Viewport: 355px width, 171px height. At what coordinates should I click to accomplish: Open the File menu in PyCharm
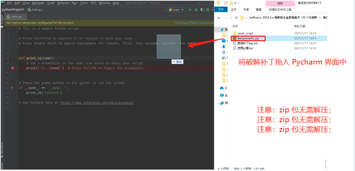9,3
